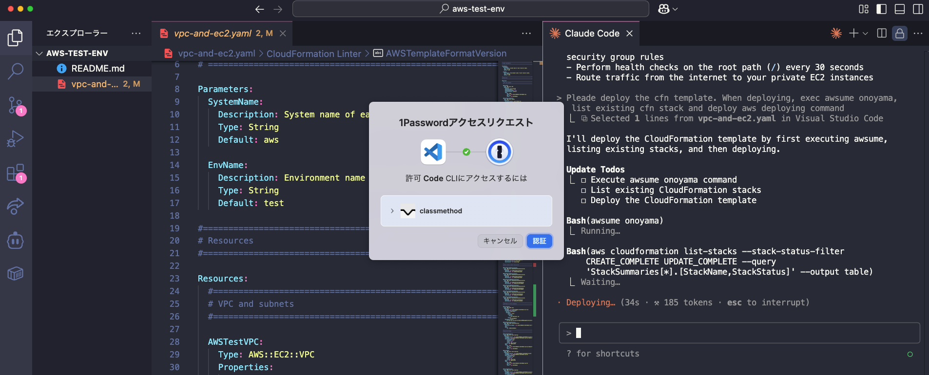The width and height of the screenshot is (929, 375).
Task: Open the Extensions view
Action: (16, 173)
